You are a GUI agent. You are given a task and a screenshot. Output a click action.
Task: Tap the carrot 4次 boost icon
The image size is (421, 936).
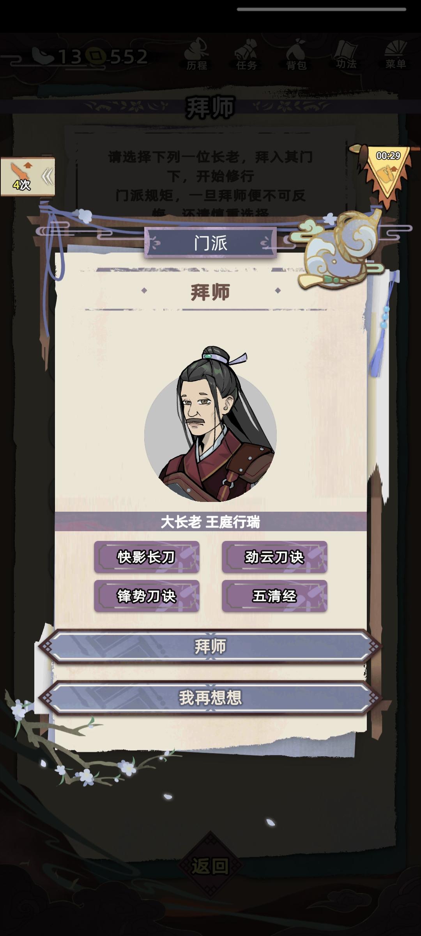(x=21, y=177)
